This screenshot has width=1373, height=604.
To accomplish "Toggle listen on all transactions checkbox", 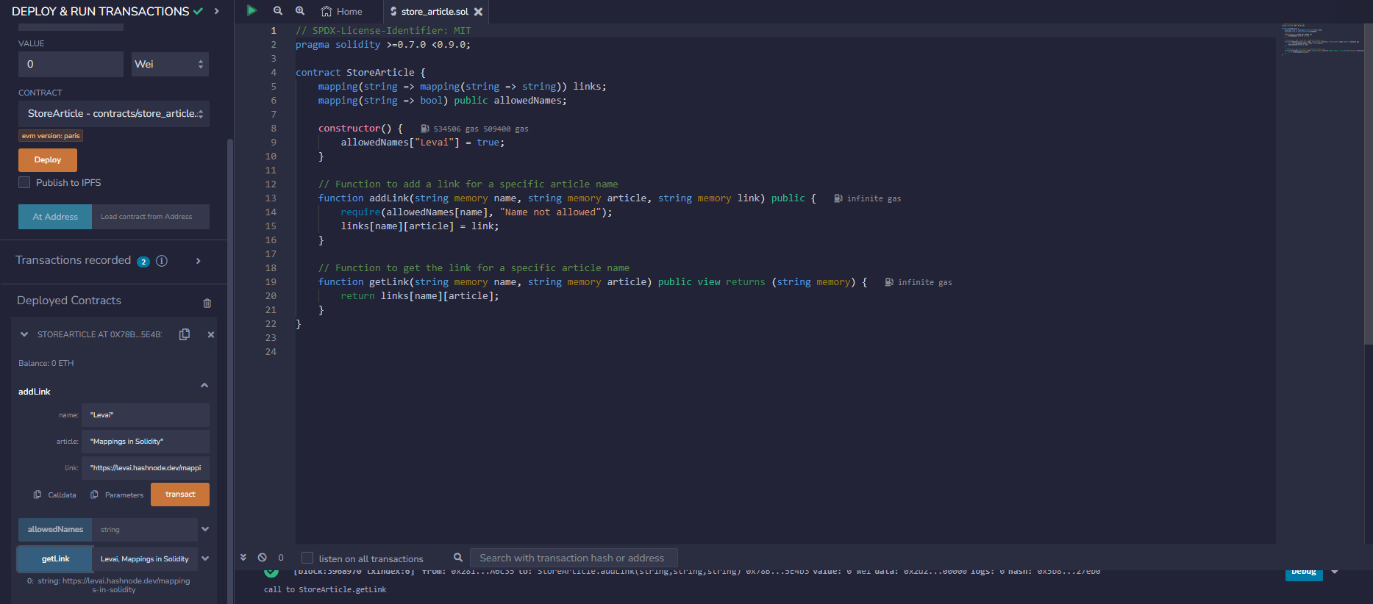I will point(307,558).
